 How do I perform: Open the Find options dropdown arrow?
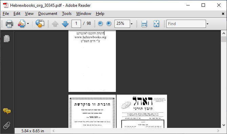click(207, 24)
